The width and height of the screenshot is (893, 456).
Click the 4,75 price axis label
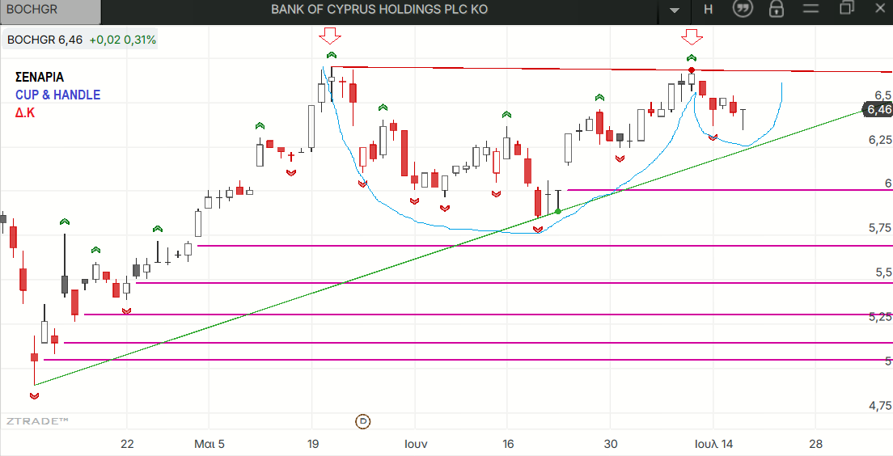pyautogui.click(x=881, y=405)
